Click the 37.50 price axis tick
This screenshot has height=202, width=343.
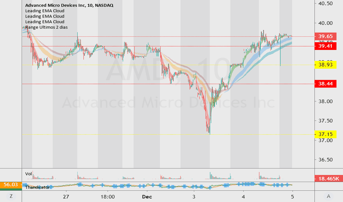point(325,121)
